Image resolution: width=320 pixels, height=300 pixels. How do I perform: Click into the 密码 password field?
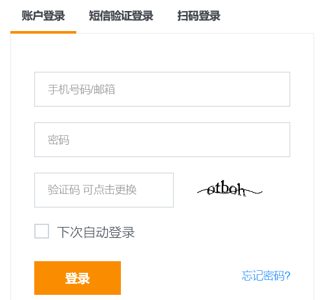click(x=162, y=140)
